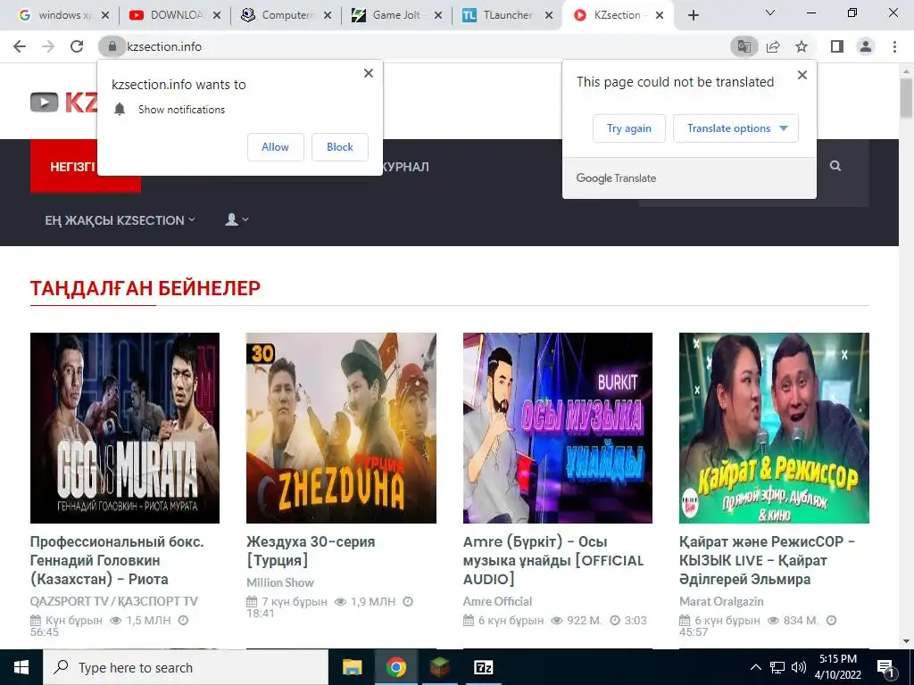Screen dimensions: 914x685
Task: Click the site lock icon in address bar
Action: (x=112, y=46)
